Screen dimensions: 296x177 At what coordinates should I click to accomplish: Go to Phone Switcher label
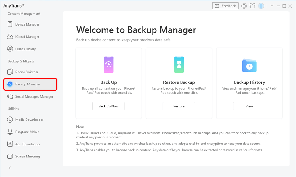point(27,72)
